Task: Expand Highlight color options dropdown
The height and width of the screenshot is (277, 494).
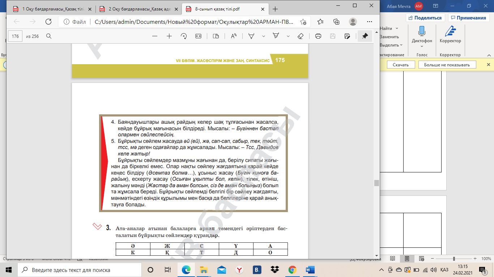Action: click(288, 36)
